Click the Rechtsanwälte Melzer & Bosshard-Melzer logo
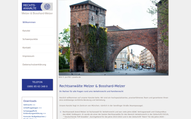This screenshot has height=119, width=191. tap(37, 9)
